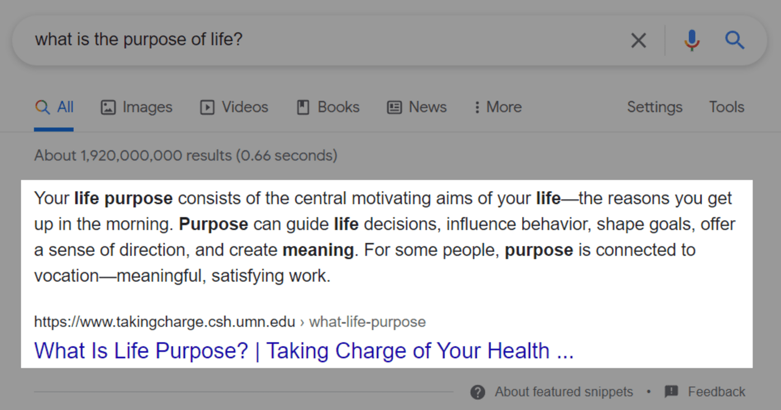Switch to the Images tab

(136, 106)
